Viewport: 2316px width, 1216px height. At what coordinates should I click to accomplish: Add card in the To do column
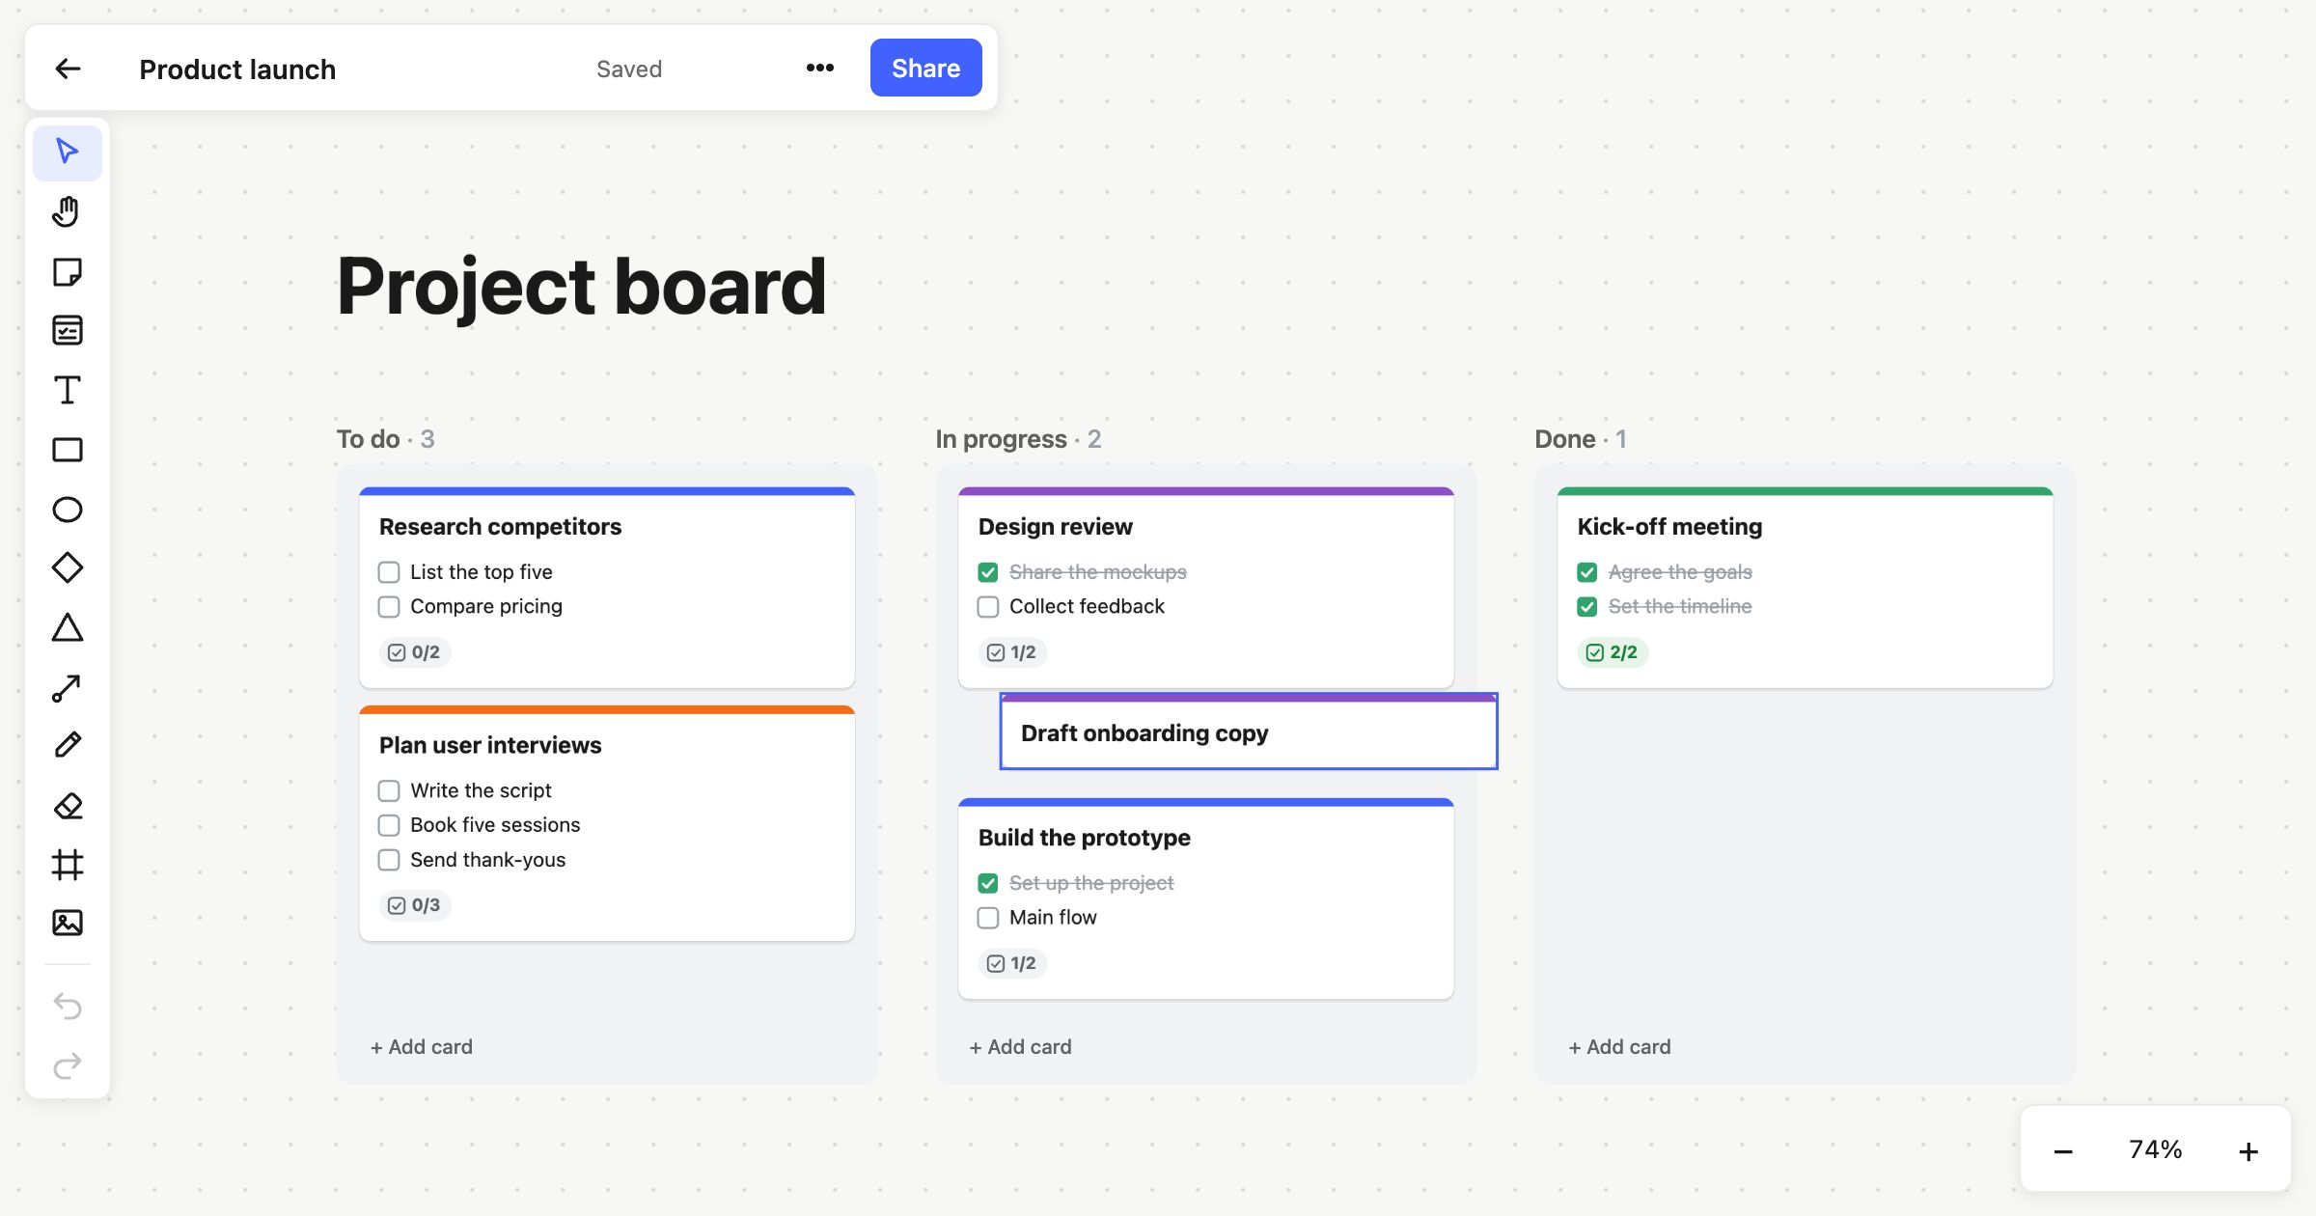point(422,1047)
